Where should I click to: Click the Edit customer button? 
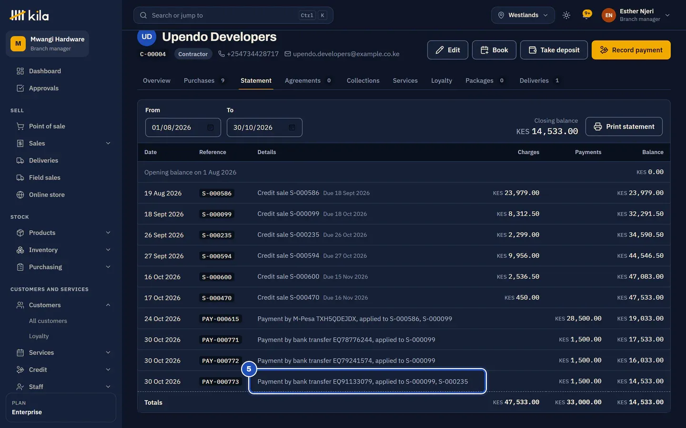point(448,50)
